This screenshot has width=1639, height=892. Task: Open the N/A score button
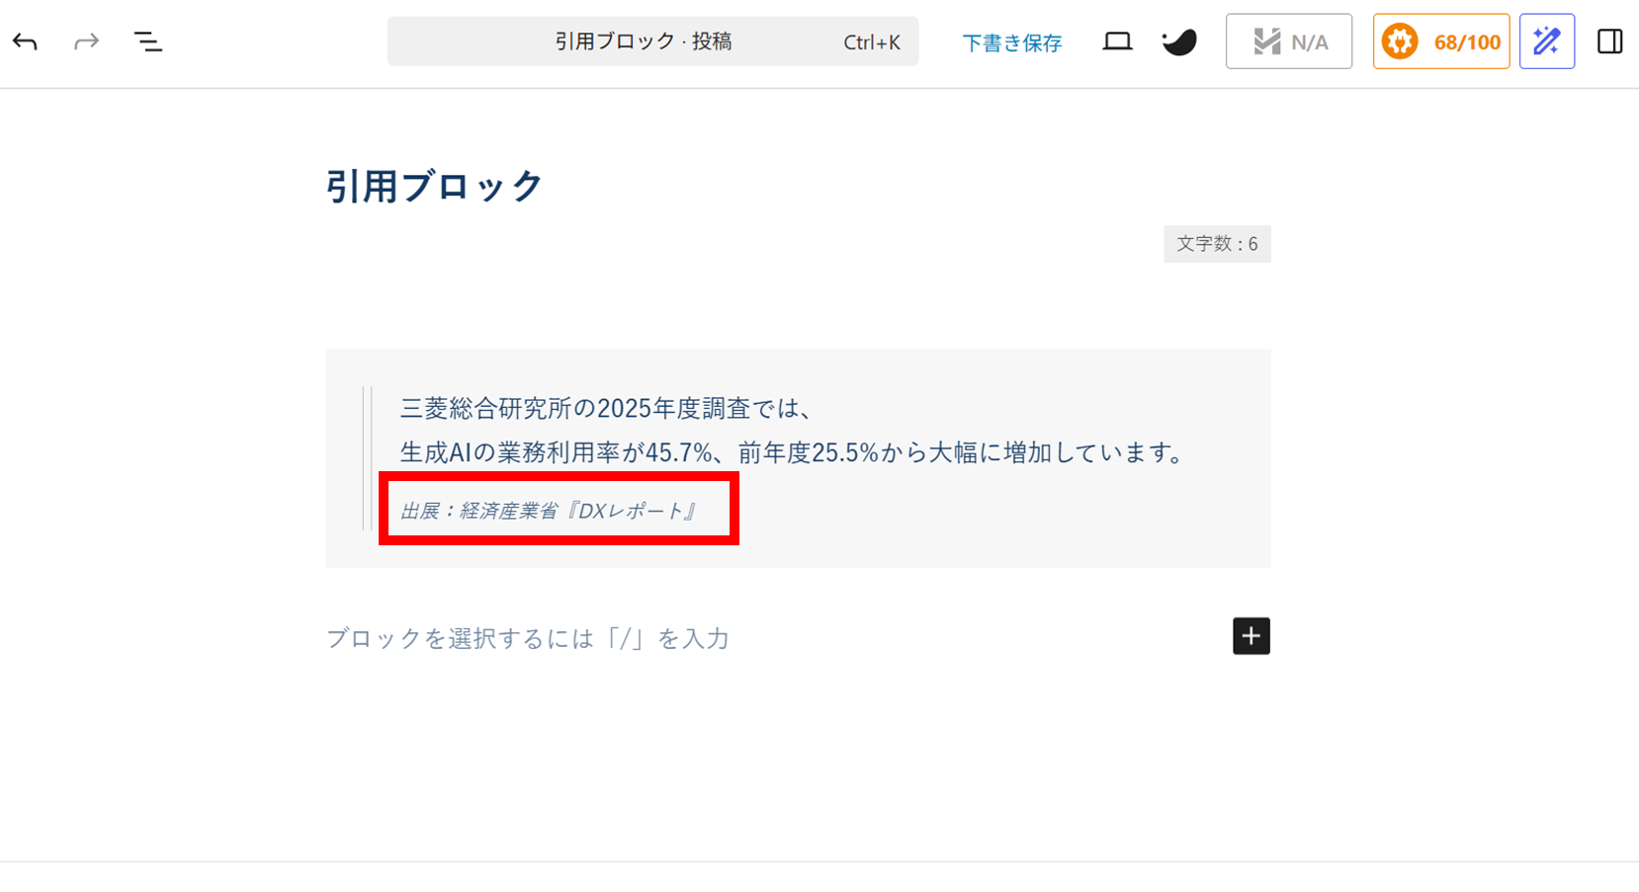pos(1289,41)
